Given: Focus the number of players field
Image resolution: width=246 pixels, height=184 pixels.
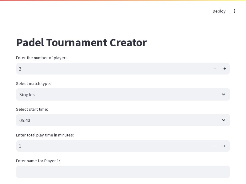Looking at the screenshot, I should pyautogui.click(x=113, y=69).
